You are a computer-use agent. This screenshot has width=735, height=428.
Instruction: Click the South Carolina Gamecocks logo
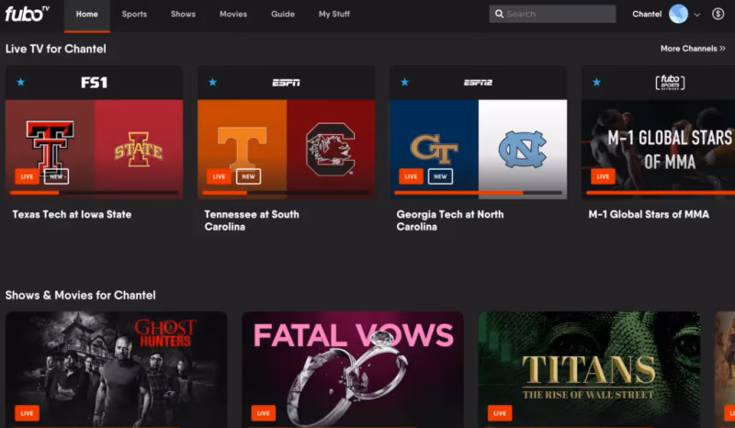click(x=331, y=149)
